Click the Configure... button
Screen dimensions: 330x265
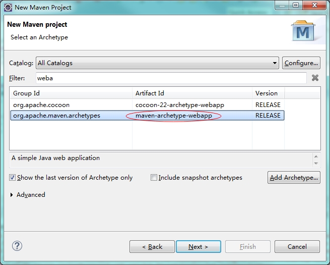301,63
